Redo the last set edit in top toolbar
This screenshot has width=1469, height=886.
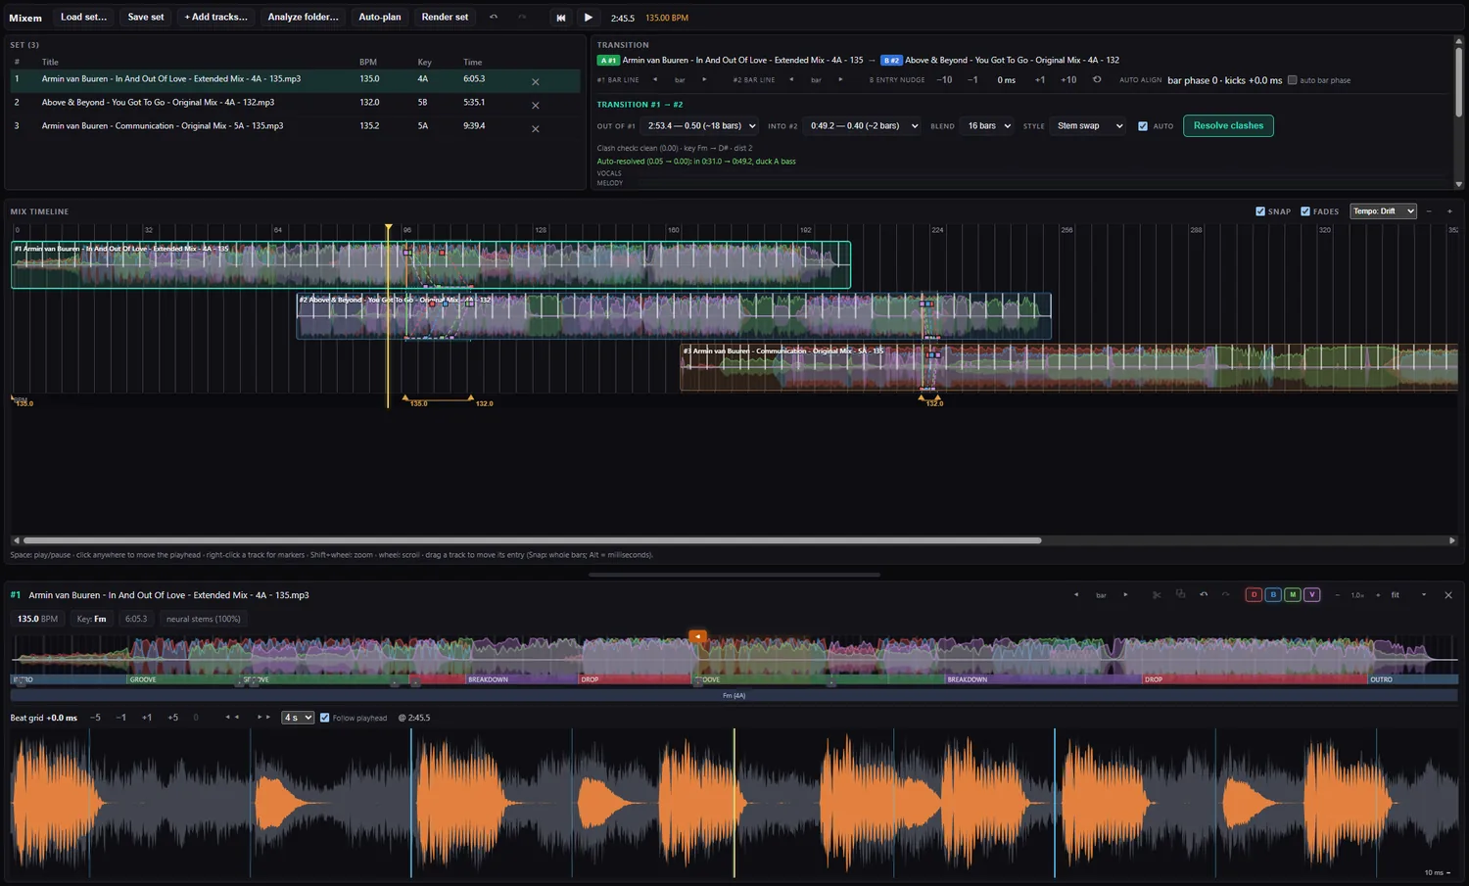(521, 17)
